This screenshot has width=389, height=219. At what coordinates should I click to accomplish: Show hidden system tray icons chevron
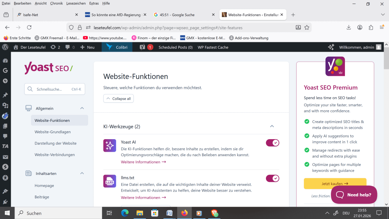click(x=327, y=213)
